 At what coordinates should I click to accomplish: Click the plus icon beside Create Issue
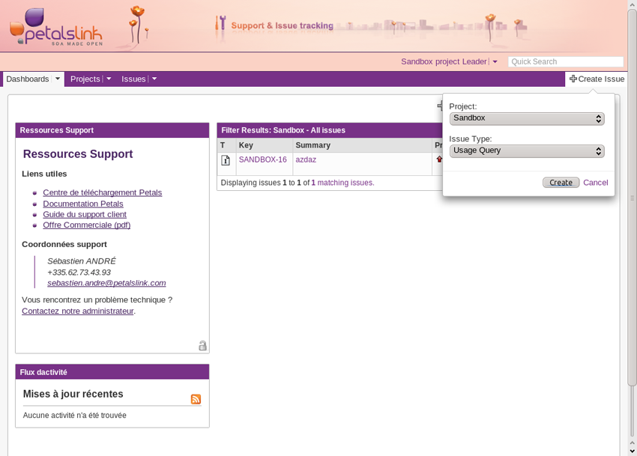573,79
